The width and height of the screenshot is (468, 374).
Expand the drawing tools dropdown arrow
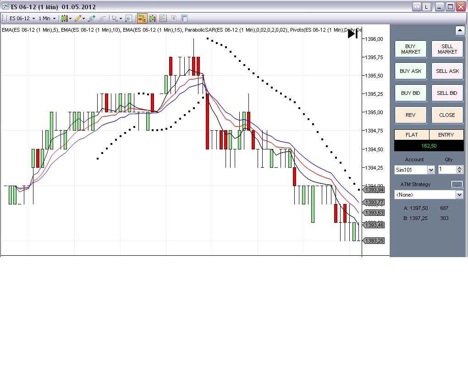[x=83, y=18]
